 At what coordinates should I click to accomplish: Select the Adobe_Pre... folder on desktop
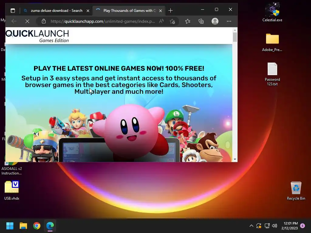pos(272,42)
